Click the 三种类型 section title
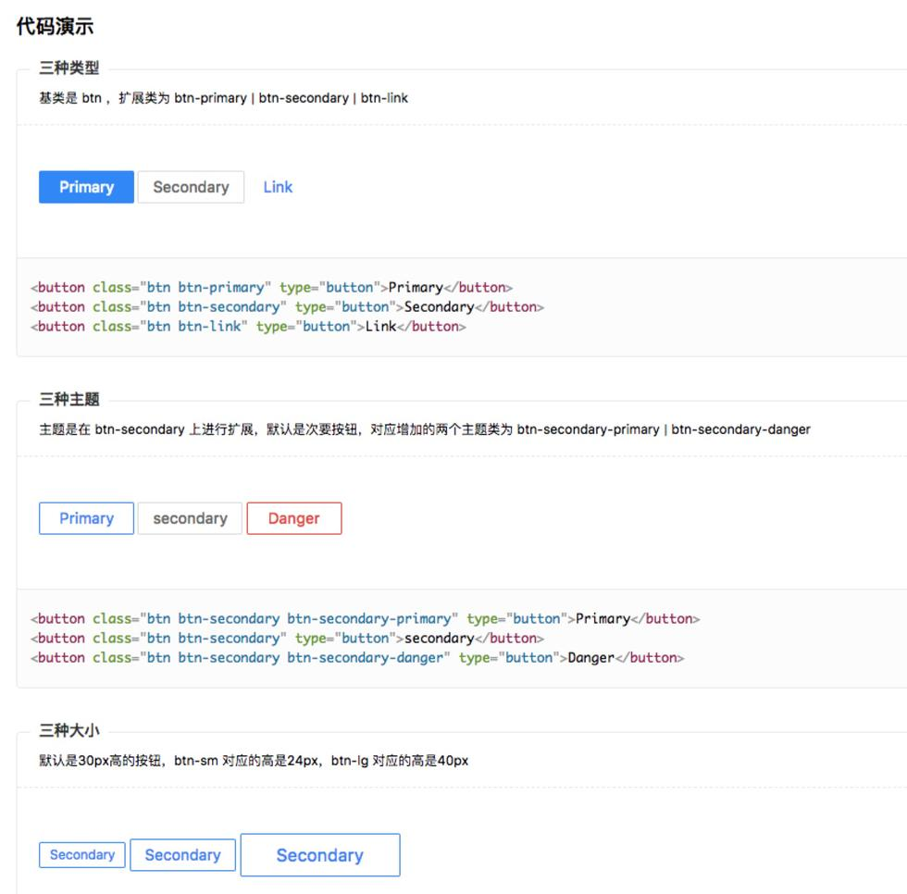The height and width of the screenshot is (894, 907). [68, 68]
